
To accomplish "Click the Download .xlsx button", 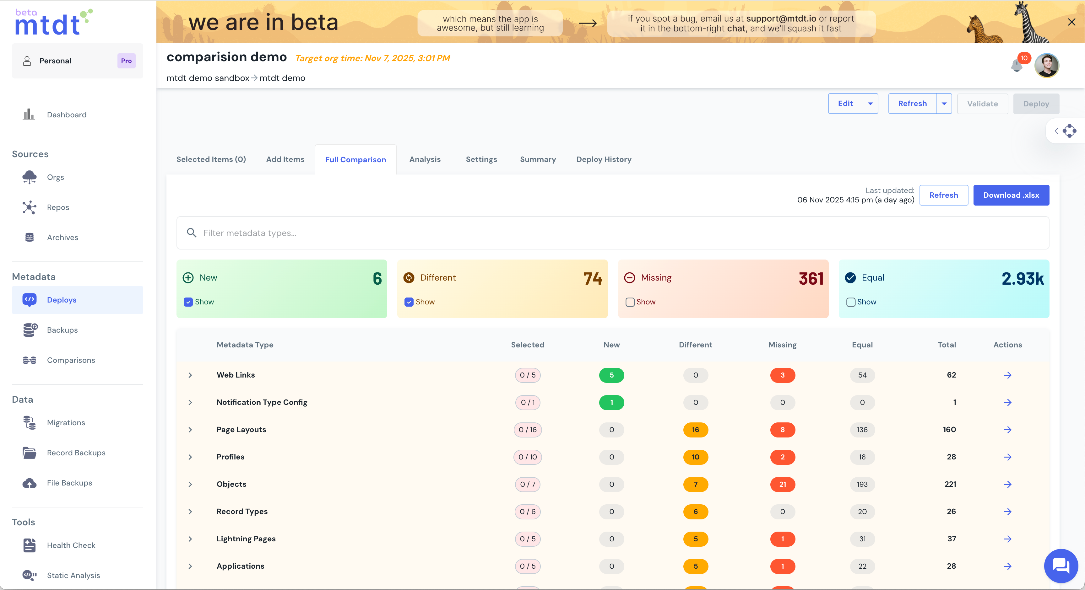I will [1011, 195].
